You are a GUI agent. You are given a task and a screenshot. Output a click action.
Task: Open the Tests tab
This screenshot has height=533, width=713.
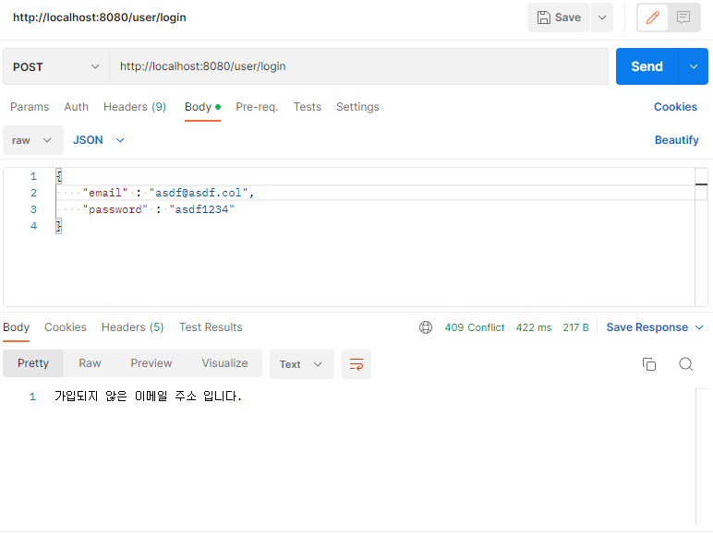pos(308,107)
